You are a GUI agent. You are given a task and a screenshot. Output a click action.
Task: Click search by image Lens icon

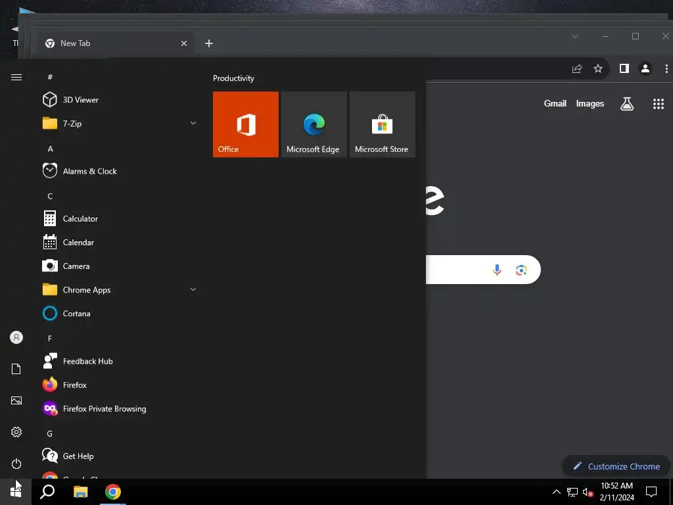(x=521, y=270)
